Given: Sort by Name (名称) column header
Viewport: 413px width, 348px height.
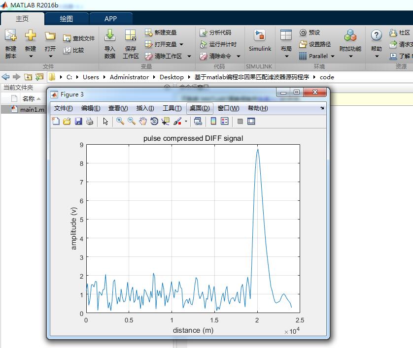Looking at the screenshot, I should click(29, 98).
